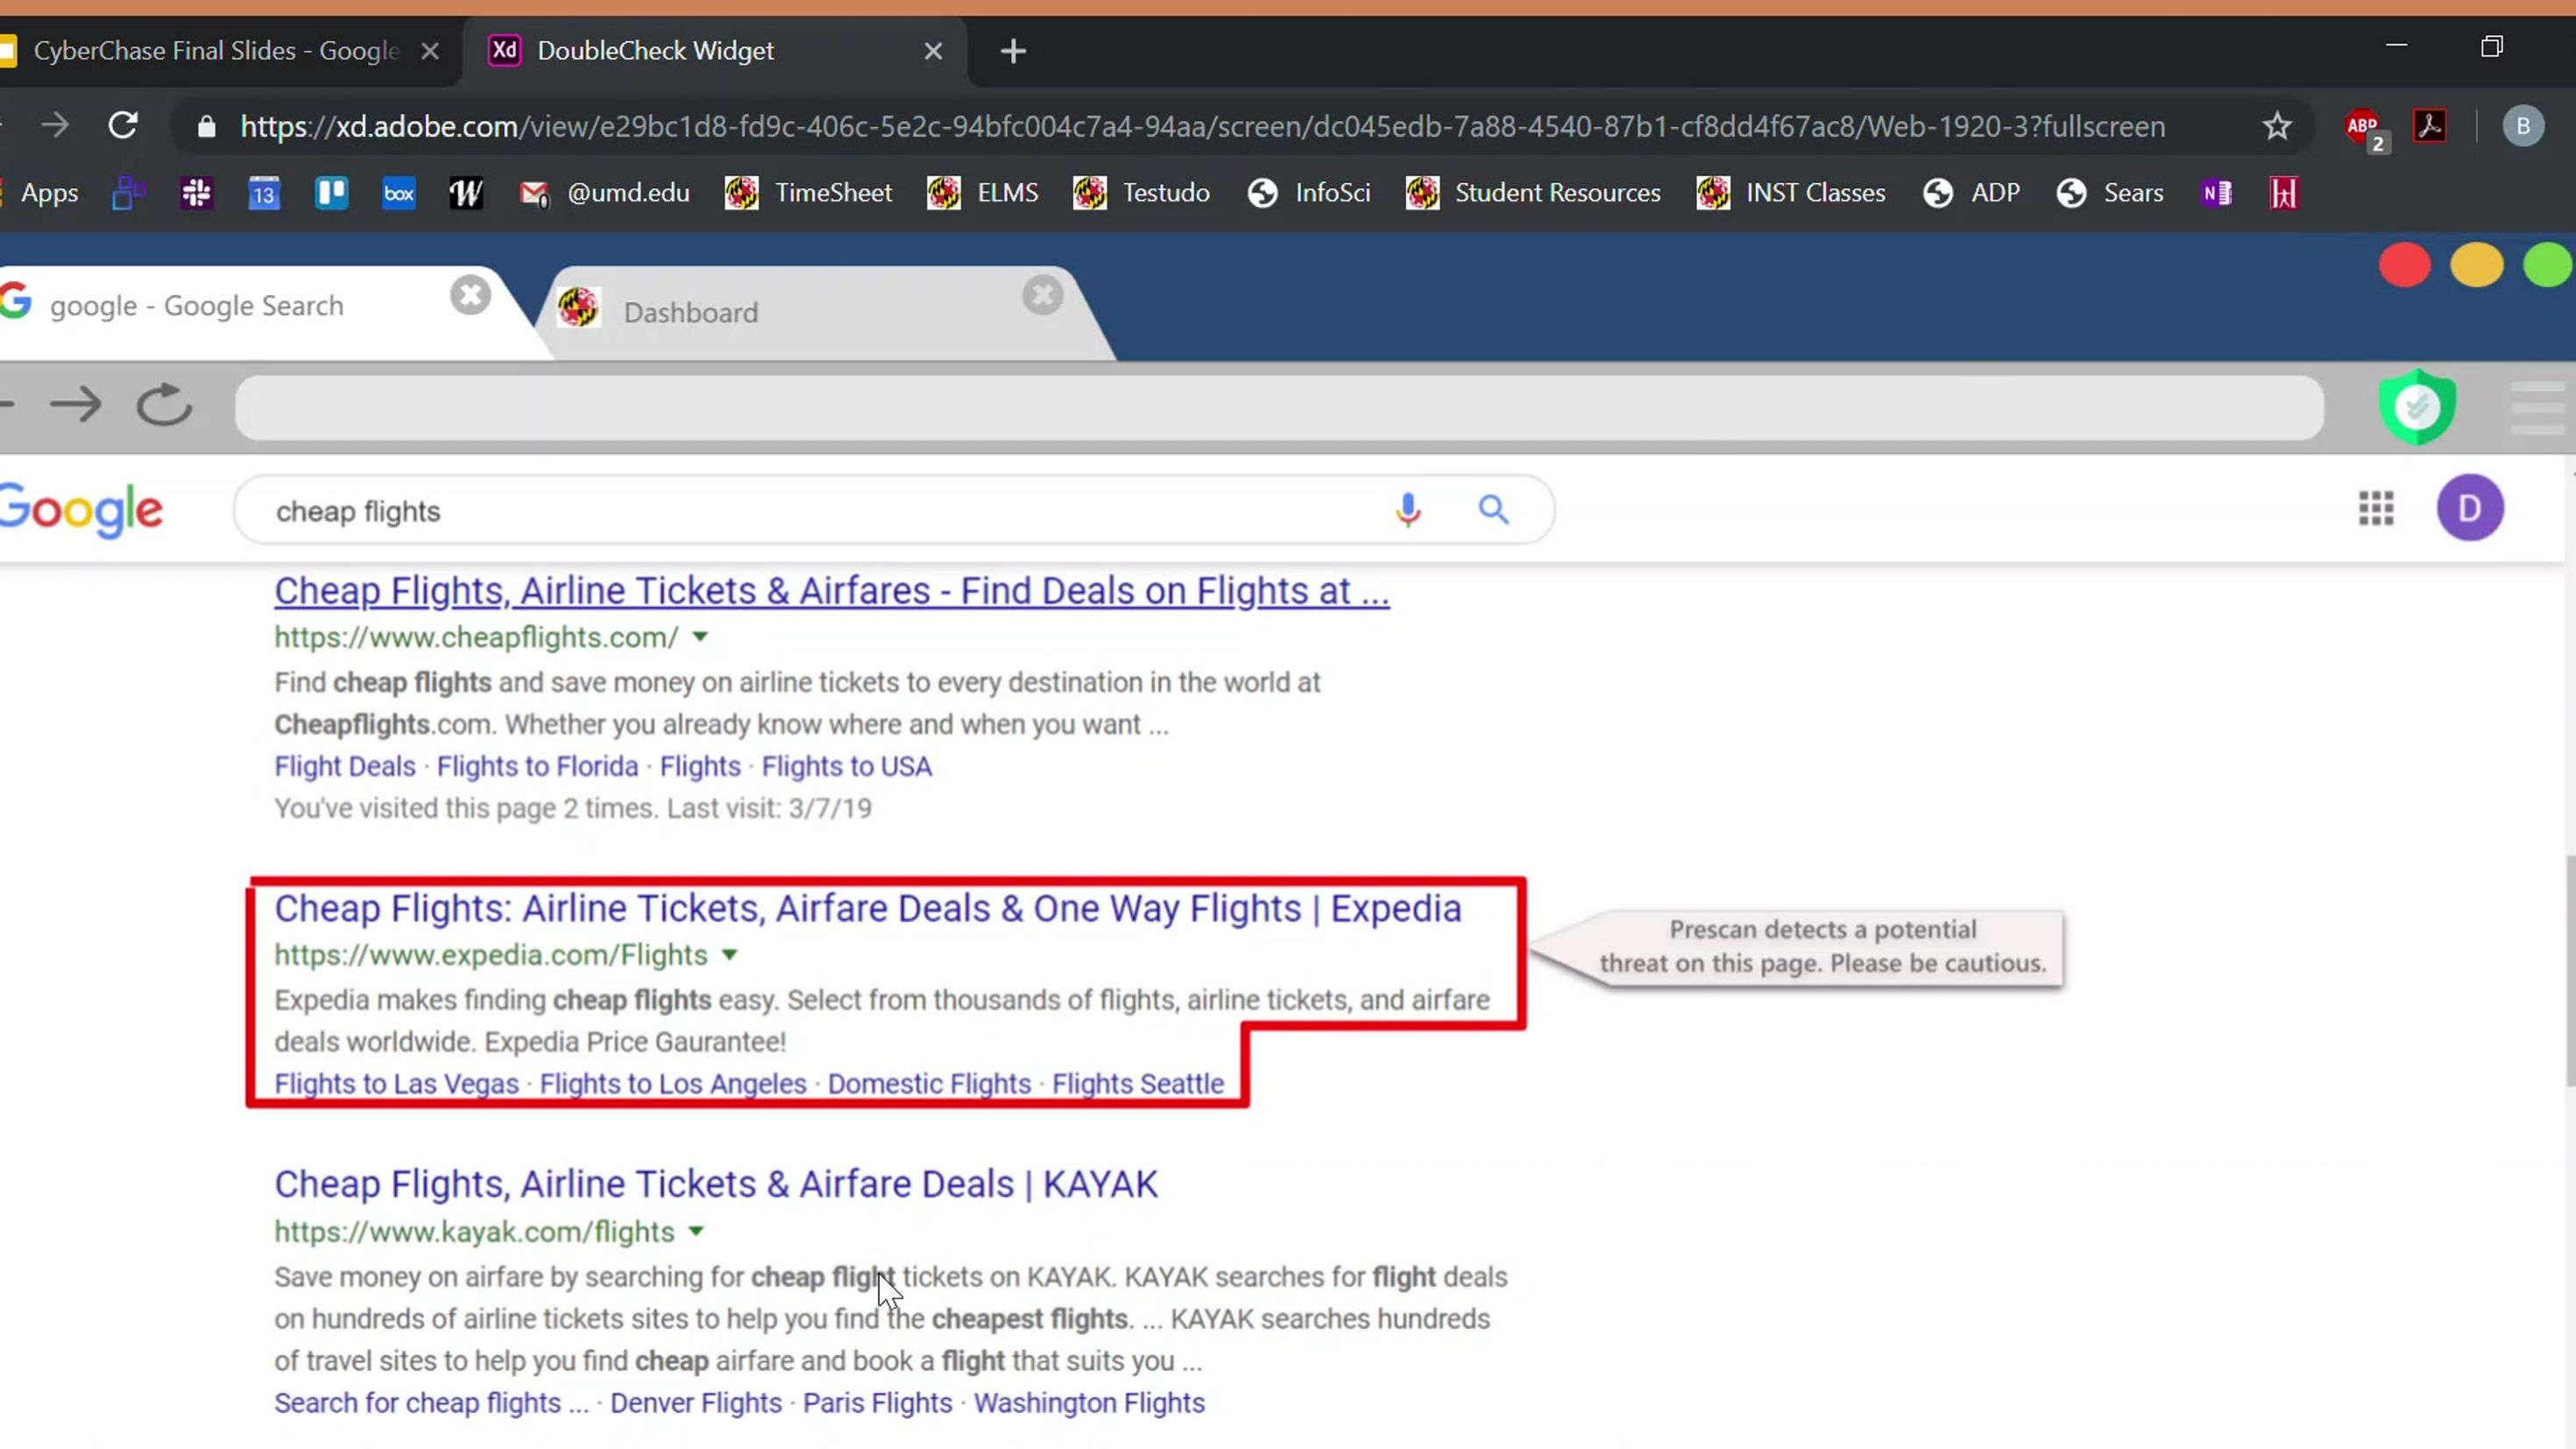Open the KAYAK result title
Image resolution: width=2576 pixels, height=1449 pixels.
pyautogui.click(x=716, y=1184)
